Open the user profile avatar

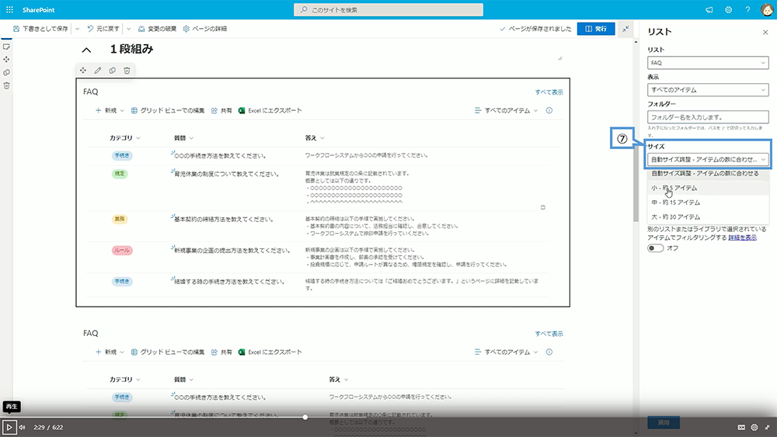(767, 10)
